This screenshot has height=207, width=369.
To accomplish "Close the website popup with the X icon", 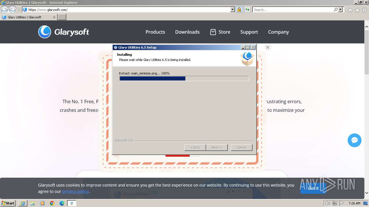I will click(268, 47).
